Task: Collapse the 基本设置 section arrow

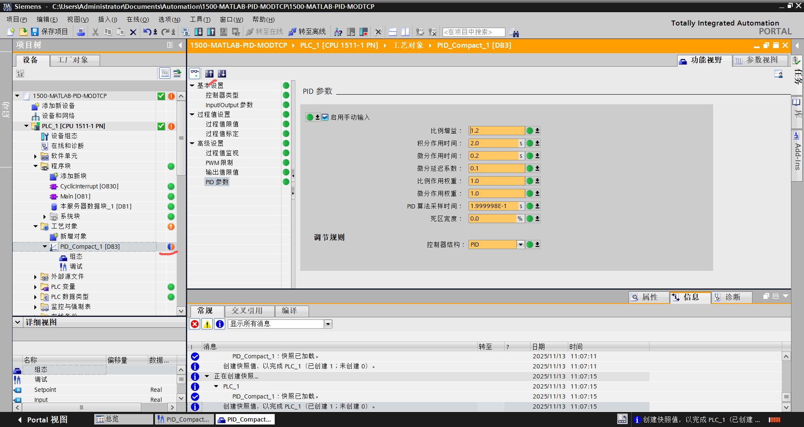Action: tap(192, 85)
